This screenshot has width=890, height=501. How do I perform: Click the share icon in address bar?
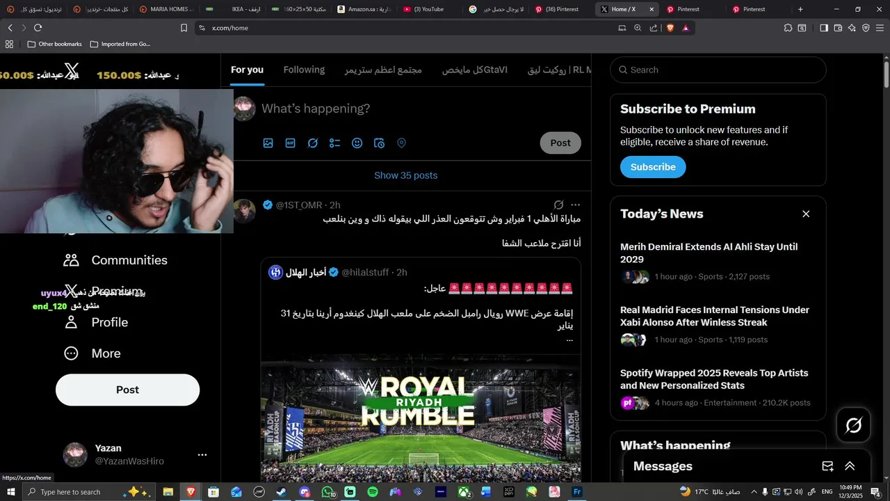(654, 28)
